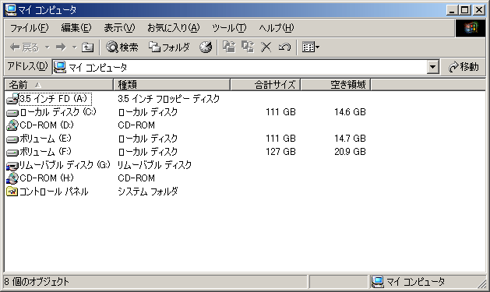
Task: Open the Tools (ツール) menu
Action: [x=229, y=28]
